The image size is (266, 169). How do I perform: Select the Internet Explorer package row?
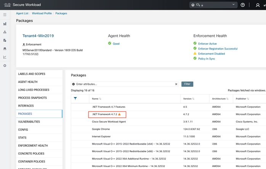click(x=168, y=137)
